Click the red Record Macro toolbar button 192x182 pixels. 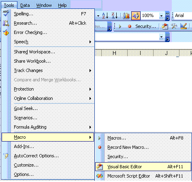coord(130,26)
